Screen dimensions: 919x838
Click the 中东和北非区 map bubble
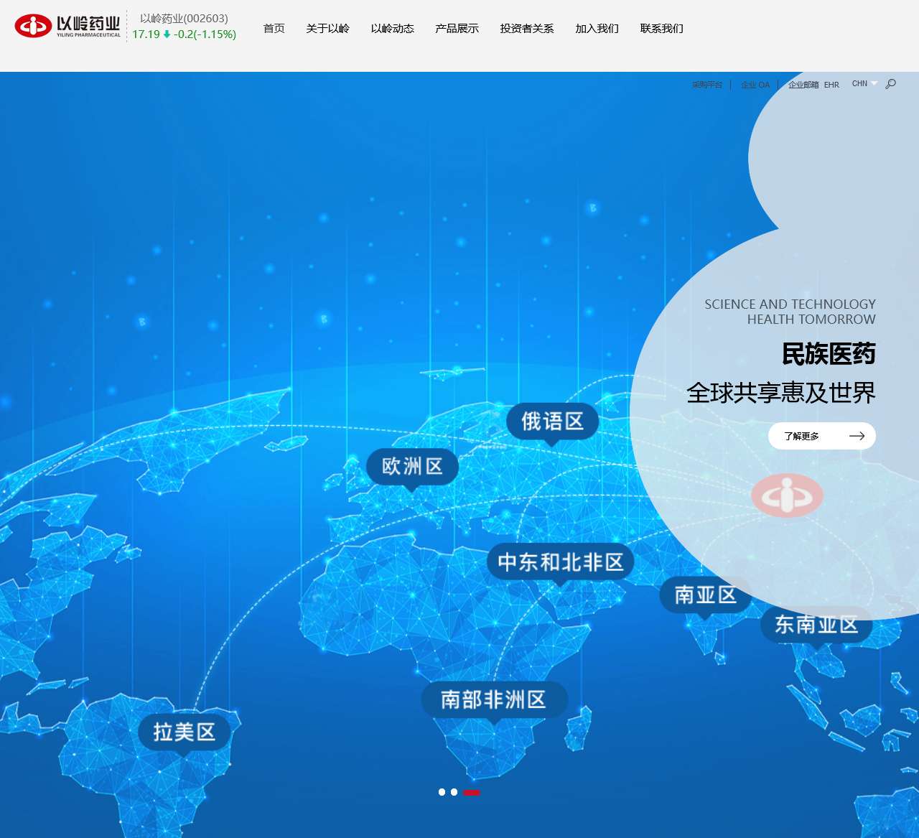[560, 562]
